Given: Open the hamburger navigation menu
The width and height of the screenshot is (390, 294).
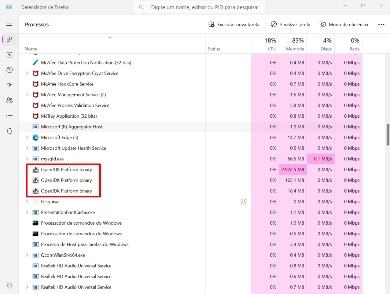Looking at the screenshot, I should (x=9, y=24).
